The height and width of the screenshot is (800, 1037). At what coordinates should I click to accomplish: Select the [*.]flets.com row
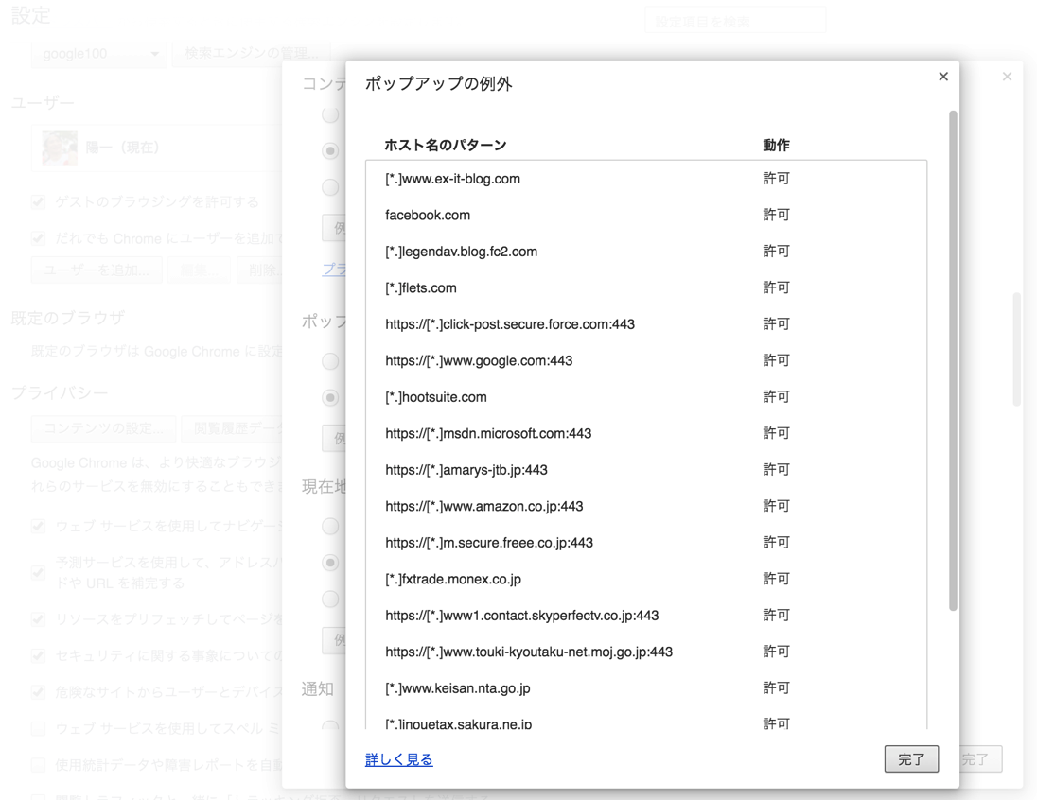point(646,287)
